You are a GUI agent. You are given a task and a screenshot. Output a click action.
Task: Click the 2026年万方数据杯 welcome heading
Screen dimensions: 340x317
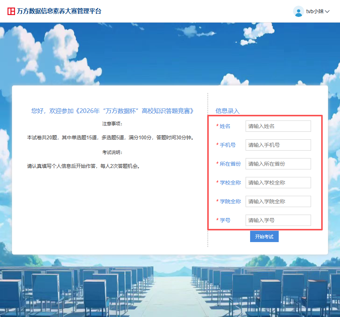(112, 111)
